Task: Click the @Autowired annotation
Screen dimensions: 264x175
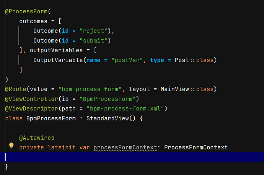Action: (x=37, y=138)
